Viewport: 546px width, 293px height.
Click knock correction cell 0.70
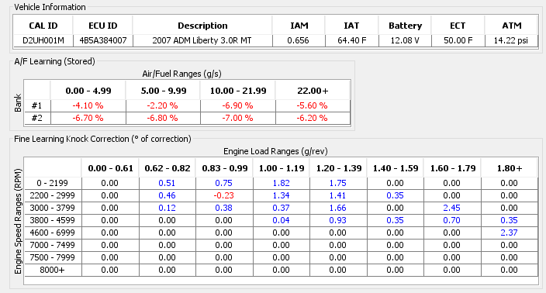pyautogui.click(x=451, y=220)
